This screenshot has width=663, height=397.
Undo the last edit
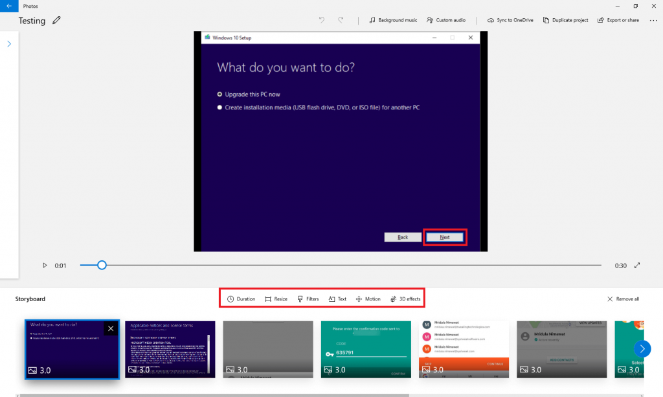coord(322,20)
